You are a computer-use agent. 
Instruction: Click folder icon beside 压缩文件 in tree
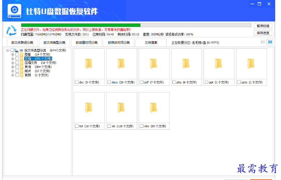[x=22, y=63]
